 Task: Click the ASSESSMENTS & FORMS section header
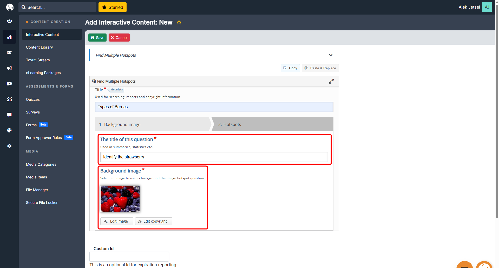(x=50, y=86)
